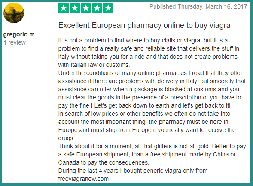253x186 pixels.
Task: Click the freeviagranow.com text in the review
Action: (x=83, y=179)
